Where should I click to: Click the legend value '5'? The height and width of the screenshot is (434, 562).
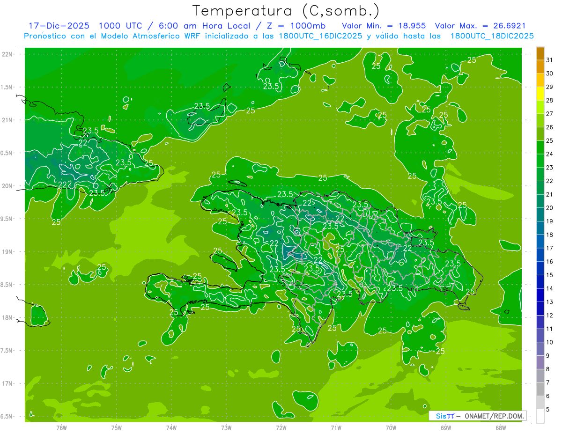[x=548, y=410]
